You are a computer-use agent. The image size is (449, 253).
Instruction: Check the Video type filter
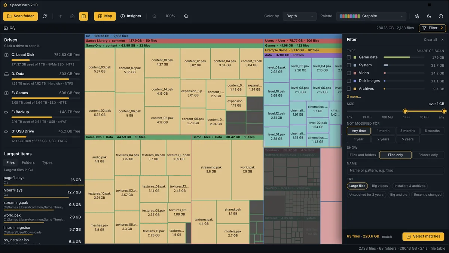pyautogui.click(x=349, y=73)
